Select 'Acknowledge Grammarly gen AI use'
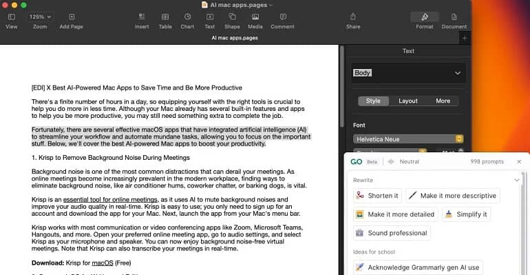The image size is (530, 275). click(x=418, y=267)
